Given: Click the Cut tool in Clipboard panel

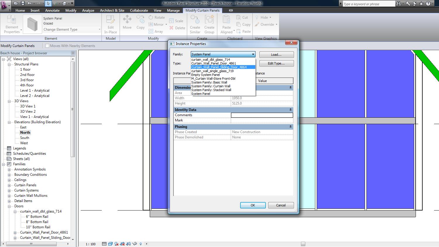Looking at the screenshot, I should point(242,18).
